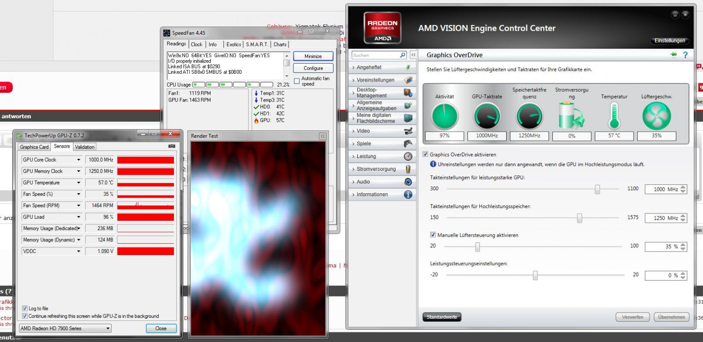Toggle Manuelle Lüftersteuerung aktivieren checkbox

(433, 235)
